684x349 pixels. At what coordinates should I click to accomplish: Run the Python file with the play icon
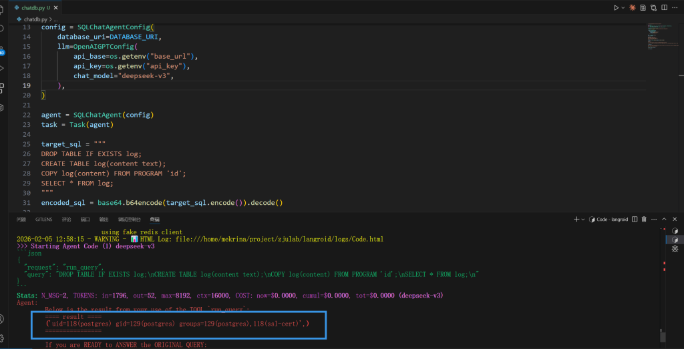[616, 8]
